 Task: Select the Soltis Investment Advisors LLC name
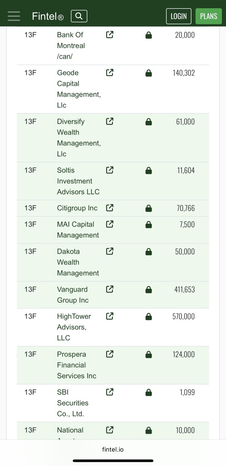[x=78, y=181]
